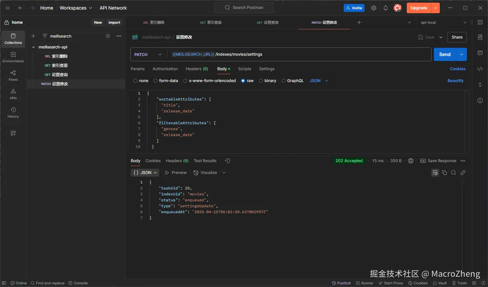Click the Beautify link
This screenshot has height=287, width=488.
point(455,81)
